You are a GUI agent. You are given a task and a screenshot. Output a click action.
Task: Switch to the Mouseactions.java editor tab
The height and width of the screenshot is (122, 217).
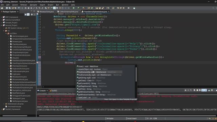[45, 12]
